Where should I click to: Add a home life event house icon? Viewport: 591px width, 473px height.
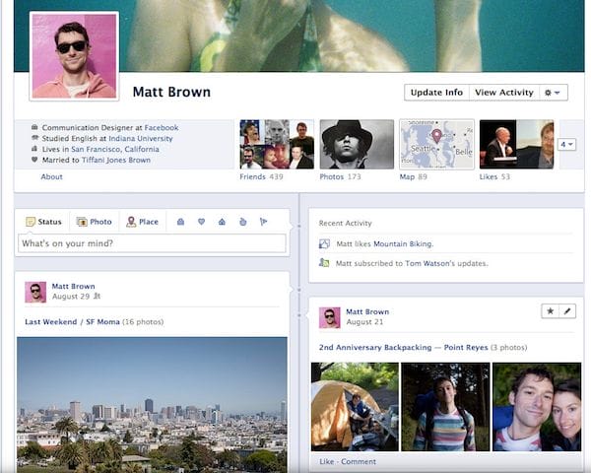(x=222, y=222)
